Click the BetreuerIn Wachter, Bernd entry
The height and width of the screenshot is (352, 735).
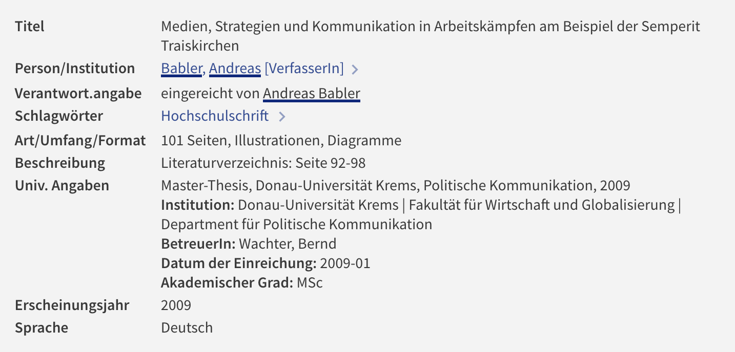pos(249,244)
